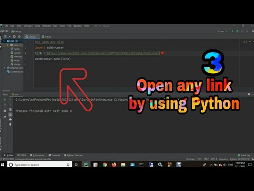Select Scratches and Consoles in project tree
This screenshot has width=254, height=191.
point(15,72)
